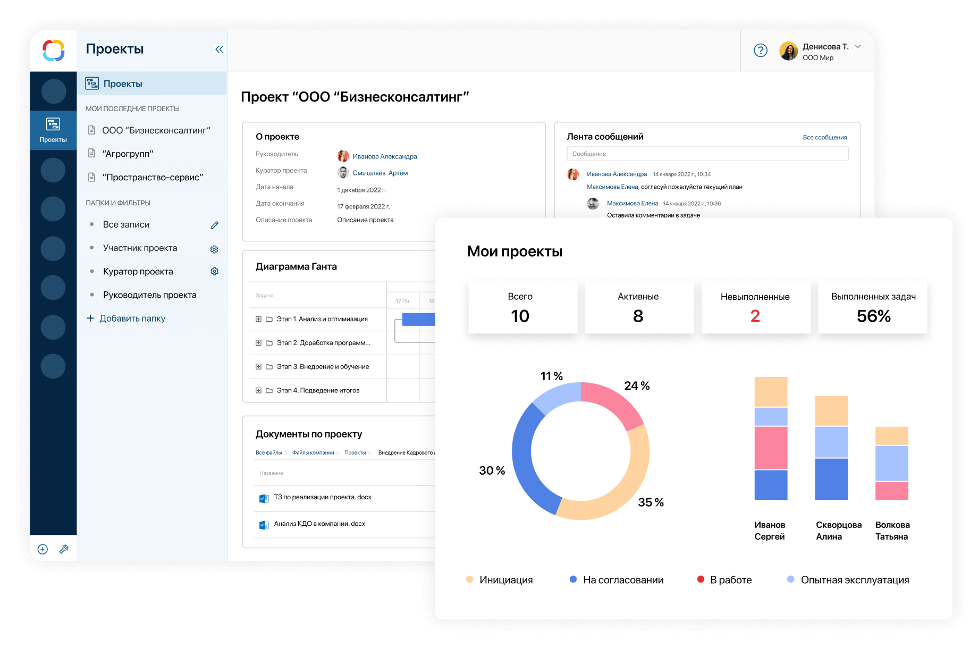Click the help question mark icon
Screen dimensions: 978x654
pos(760,50)
